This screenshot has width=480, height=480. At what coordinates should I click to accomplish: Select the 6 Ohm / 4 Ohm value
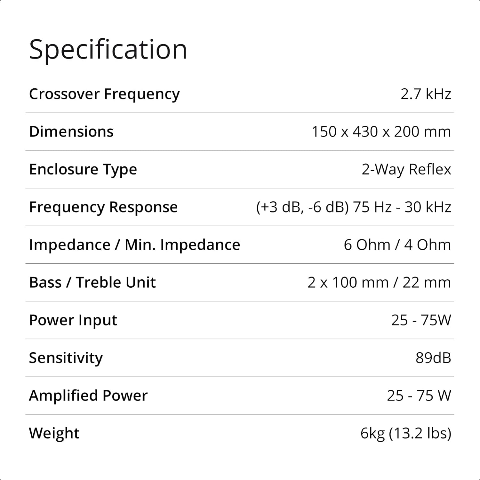click(x=397, y=245)
